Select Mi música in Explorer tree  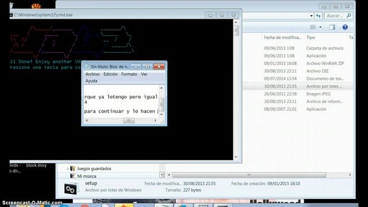[87, 176]
